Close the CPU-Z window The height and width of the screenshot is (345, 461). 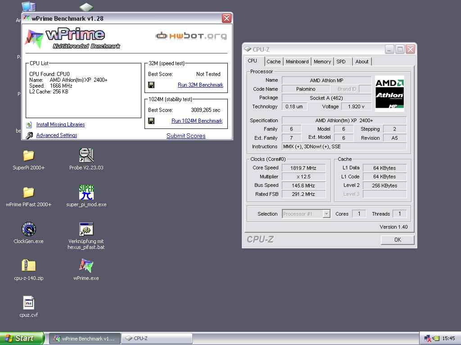[410, 49]
